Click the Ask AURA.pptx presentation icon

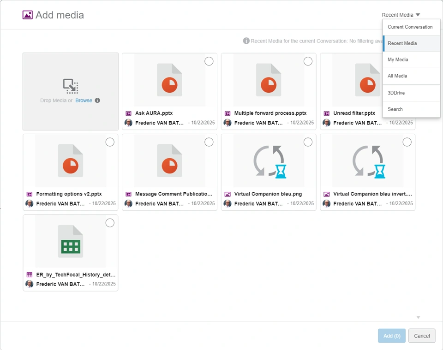(169, 80)
